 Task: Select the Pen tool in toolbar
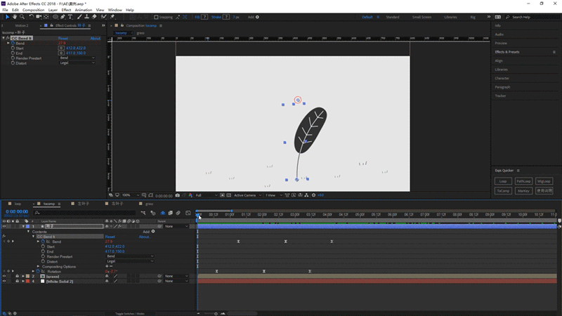pyautogui.click(x=63, y=17)
